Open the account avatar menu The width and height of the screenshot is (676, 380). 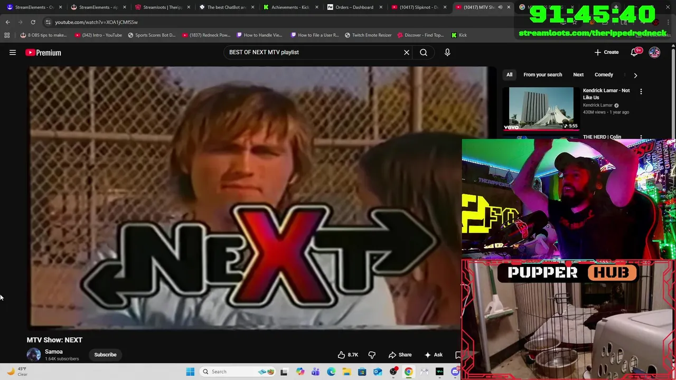[654, 52]
